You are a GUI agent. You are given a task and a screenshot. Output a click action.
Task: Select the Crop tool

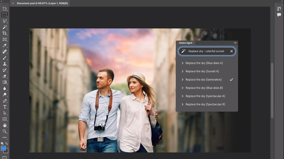(5, 33)
